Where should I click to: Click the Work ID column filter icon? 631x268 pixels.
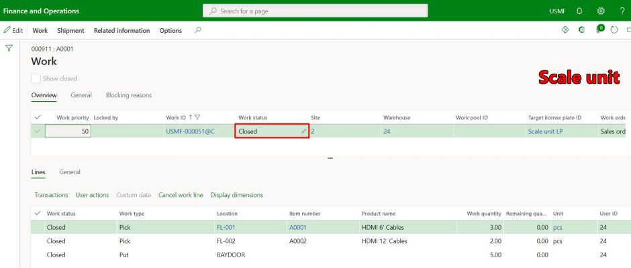coord(197,117)
